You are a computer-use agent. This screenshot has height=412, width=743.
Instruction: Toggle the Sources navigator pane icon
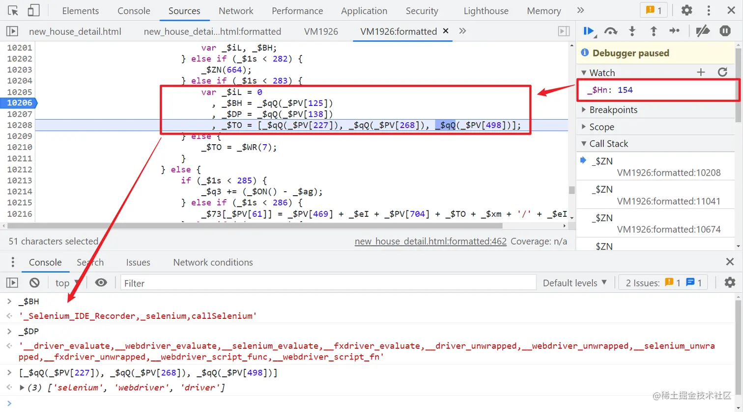tap(12, 31)
